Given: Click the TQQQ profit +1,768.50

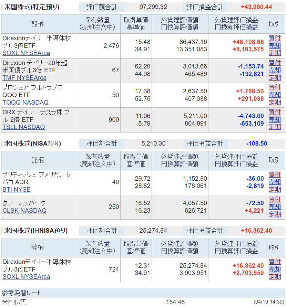Looking at the screenshot, I should [x=250, y=91].
